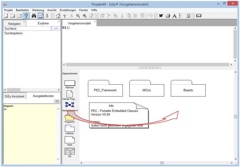Click the <> expand button in assistant pane
240x167 pixels.
[57, 101]
